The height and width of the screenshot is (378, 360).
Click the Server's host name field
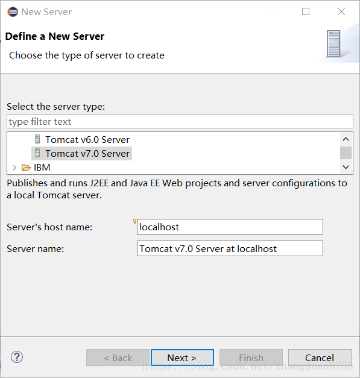230,227
